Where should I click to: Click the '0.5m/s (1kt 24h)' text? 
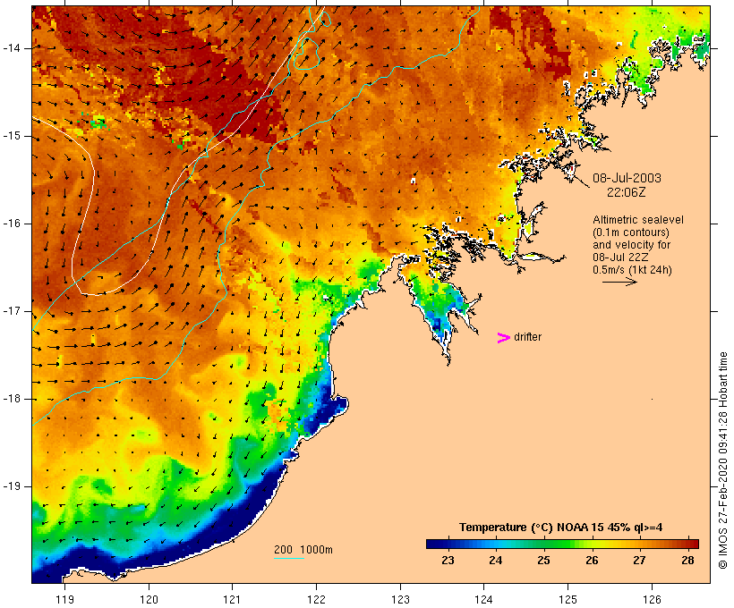click(632, 270)
